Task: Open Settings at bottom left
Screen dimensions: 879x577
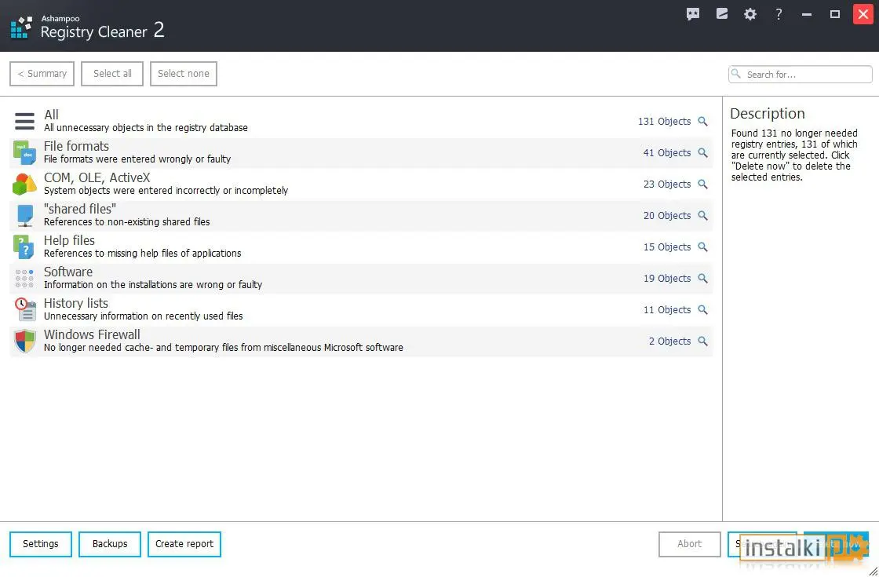Action: pos(40,544)
